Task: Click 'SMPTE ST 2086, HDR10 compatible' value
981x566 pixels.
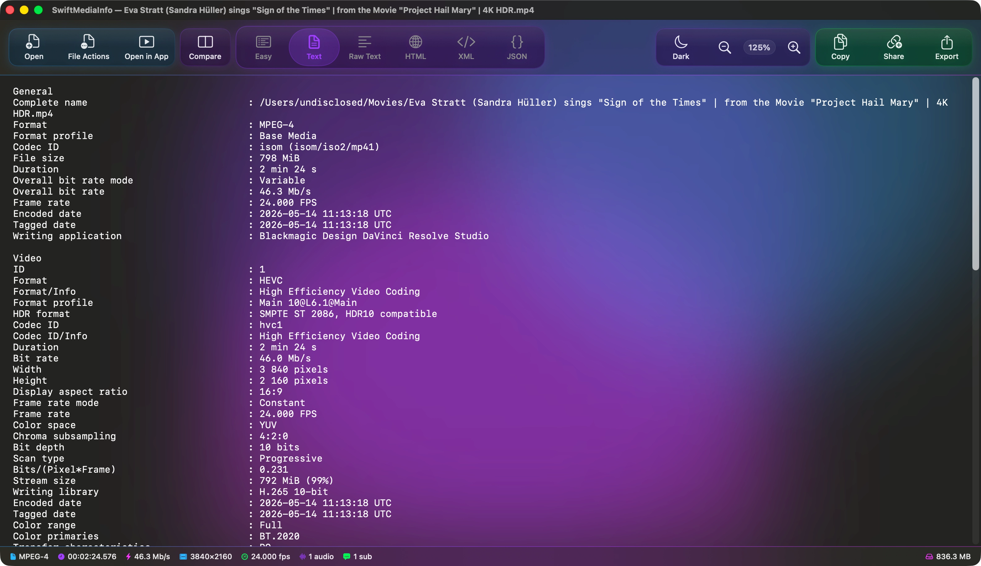Action: coord(348,314)
